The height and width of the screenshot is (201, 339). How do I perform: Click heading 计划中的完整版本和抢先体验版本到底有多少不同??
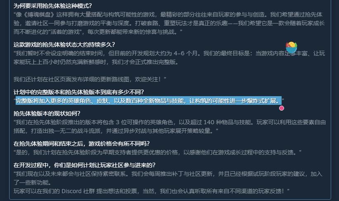click(x=78, y=92)
